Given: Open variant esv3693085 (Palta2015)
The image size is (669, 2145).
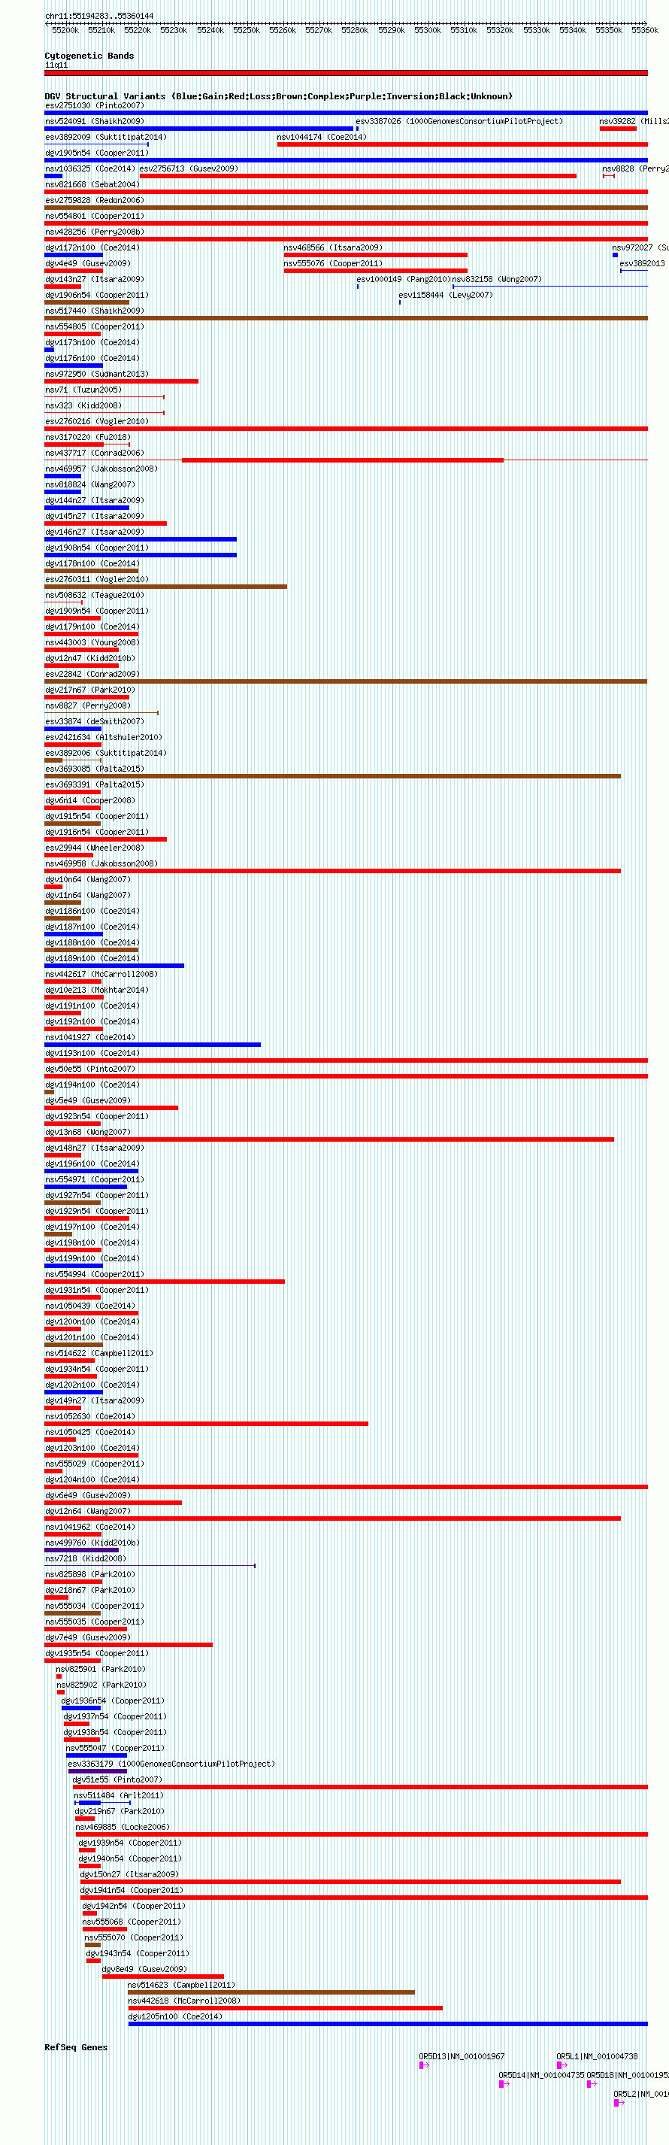Looking at the screenshot, I should (95, 769).
